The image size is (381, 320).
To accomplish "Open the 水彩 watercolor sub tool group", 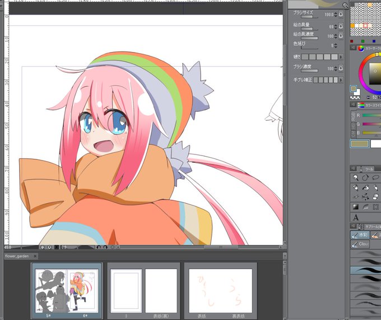I will [x=360, y=235].
